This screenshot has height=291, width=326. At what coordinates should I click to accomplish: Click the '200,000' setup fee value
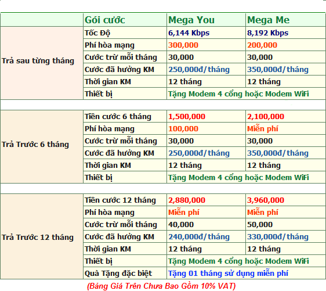(262, 45)
